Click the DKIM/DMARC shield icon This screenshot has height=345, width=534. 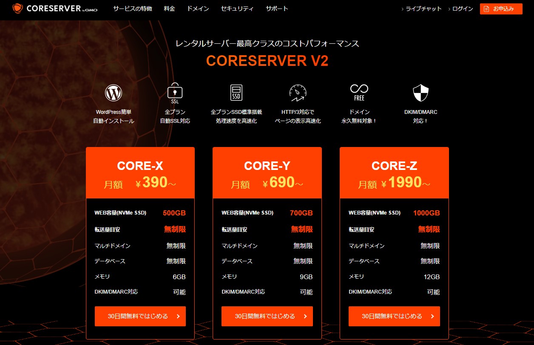pyautogui.click(x=420, y=93)
